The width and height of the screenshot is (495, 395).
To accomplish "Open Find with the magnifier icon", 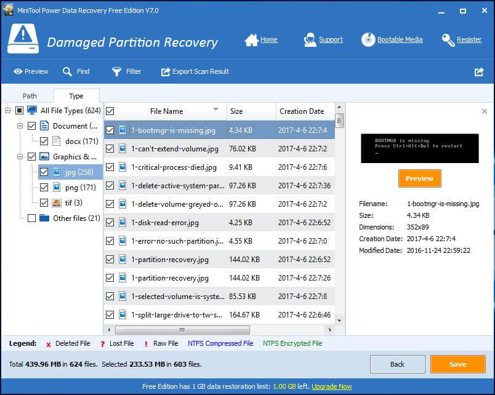I will (68, 71).
